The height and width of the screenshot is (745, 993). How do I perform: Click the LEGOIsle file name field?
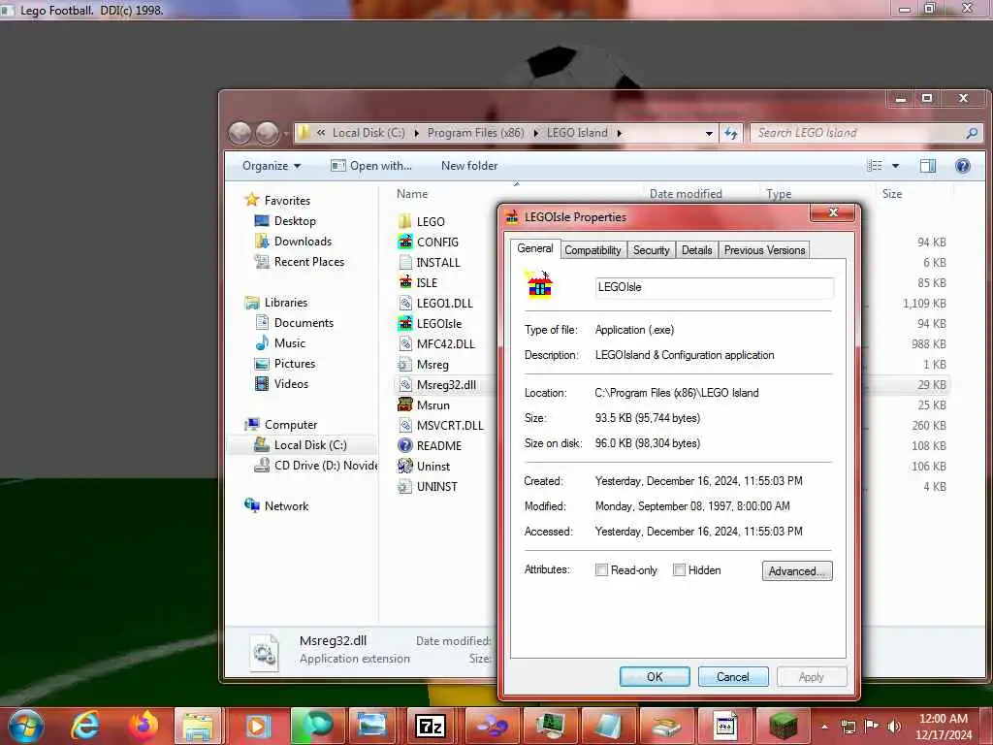715,287
